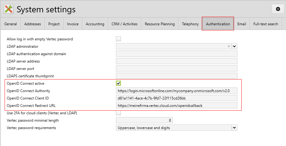Open the Addresses tab

[32, 24]
